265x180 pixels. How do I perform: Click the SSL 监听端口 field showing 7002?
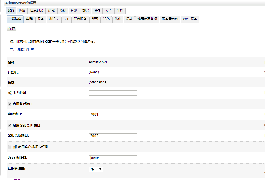coord(113,136)
